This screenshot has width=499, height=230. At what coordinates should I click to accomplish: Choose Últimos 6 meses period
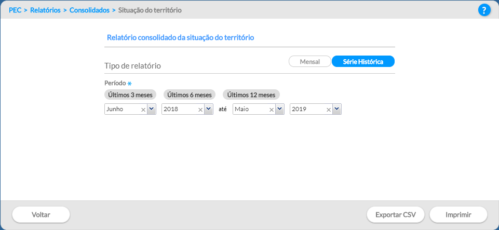pyautogui.click(x=190, y=95)
